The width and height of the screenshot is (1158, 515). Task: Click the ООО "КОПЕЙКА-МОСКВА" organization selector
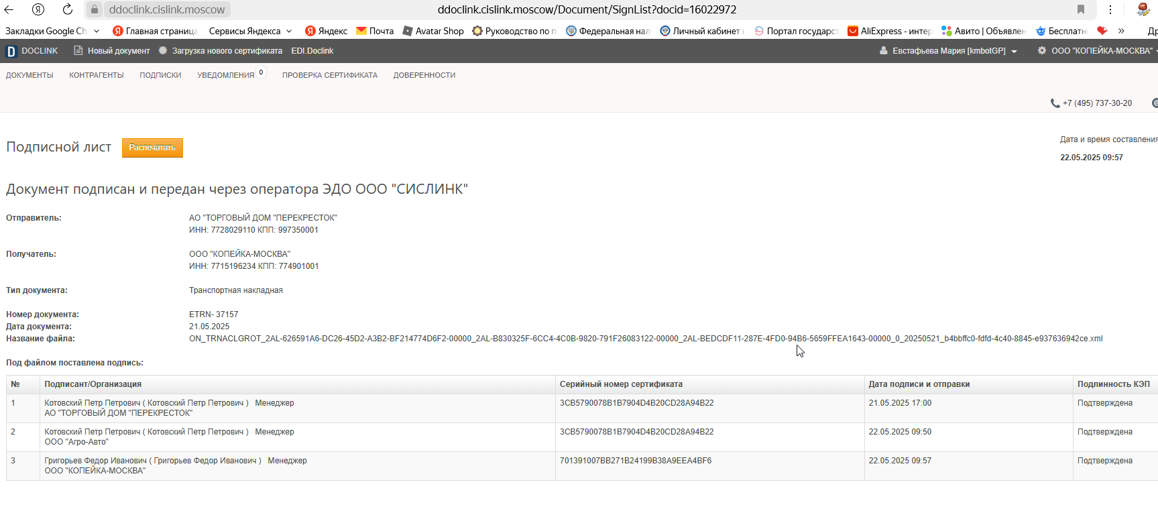click(1102, 51)
